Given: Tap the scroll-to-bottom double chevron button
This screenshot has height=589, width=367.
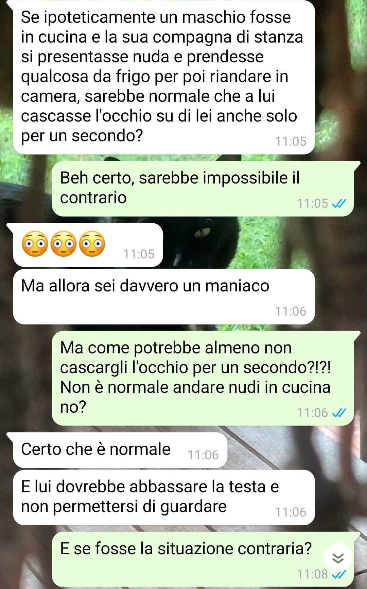Looking at the screenshot, I should [x=338, y=558].
